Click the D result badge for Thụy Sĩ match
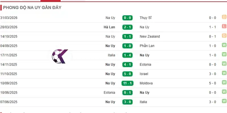 [x=224, y=17]
